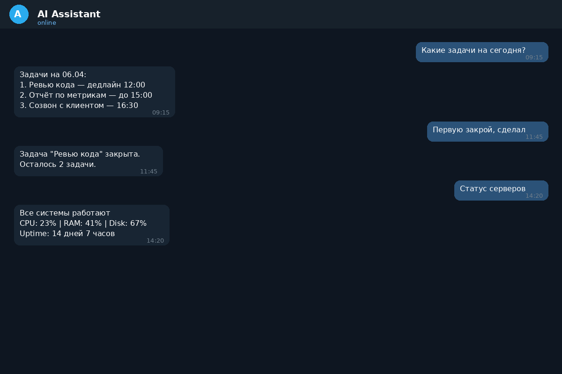
Task: Click the chat header bar
Action: tap(281, 14)
